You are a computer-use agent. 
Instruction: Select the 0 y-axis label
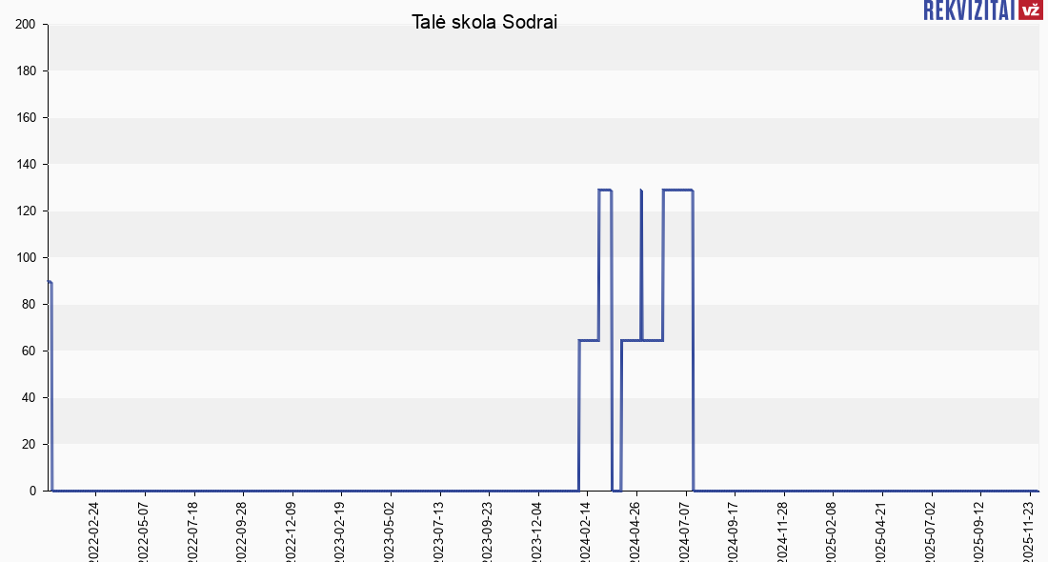click(34, 492)
